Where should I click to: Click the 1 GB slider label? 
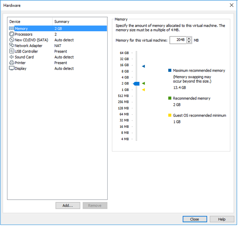125,90
